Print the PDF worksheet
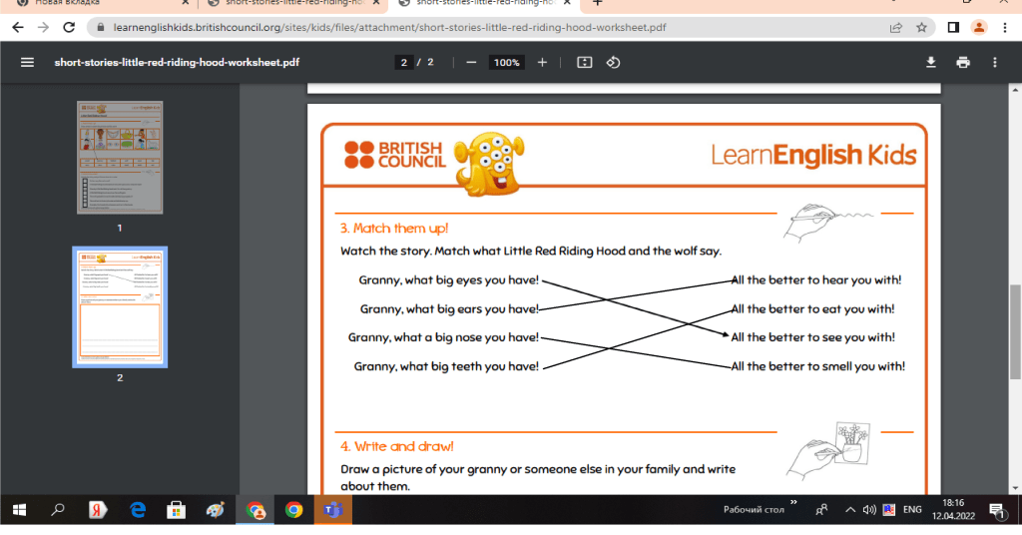 click(x=963, y=62)
